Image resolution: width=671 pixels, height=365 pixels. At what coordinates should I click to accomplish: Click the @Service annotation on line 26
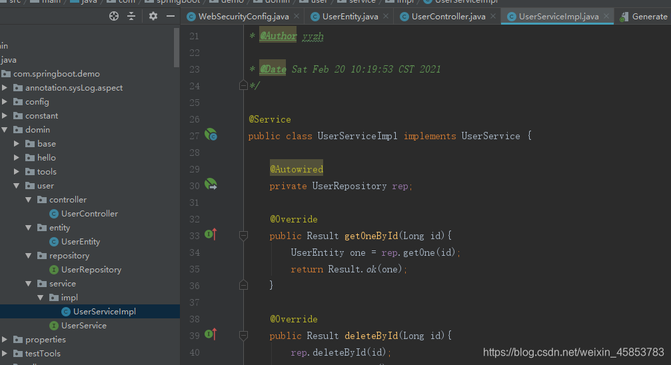(x=270, y=119)
